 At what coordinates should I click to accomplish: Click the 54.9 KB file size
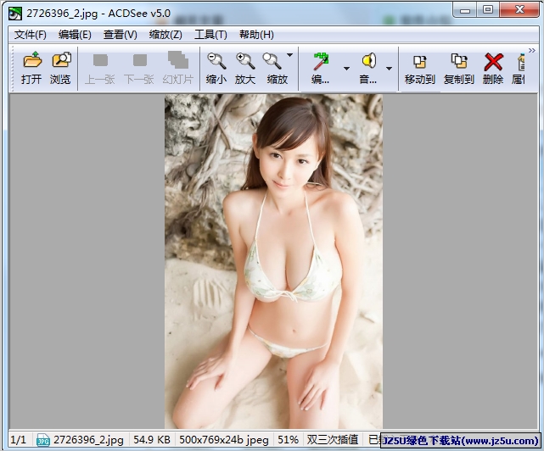coord(152,440)
